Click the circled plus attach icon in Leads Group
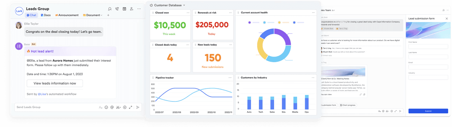 [x=125, y=107]
